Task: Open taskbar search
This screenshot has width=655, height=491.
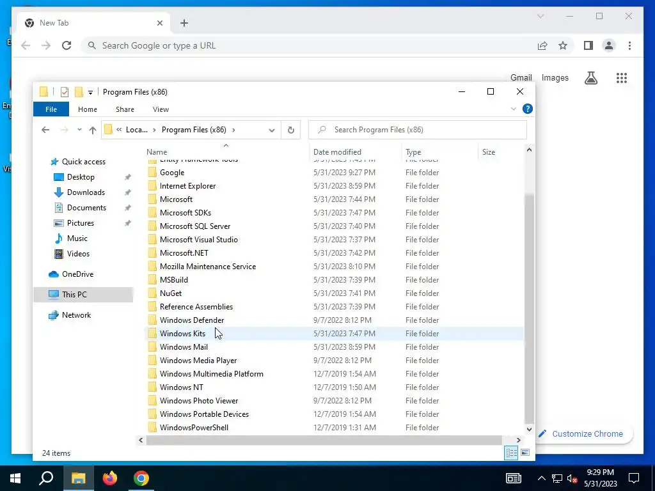Action: pyautogui.click(x=46, y=478)
